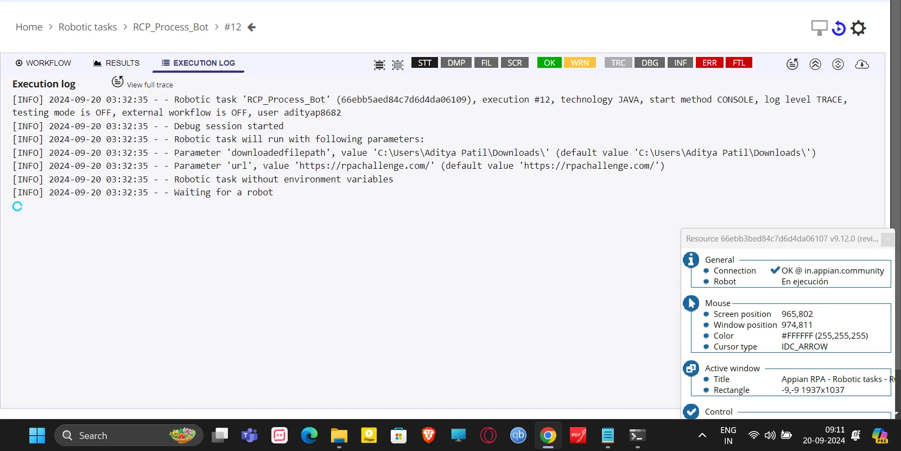Switch to the WORKFLOW tab

pyautogui.click(x=43, y=63)
